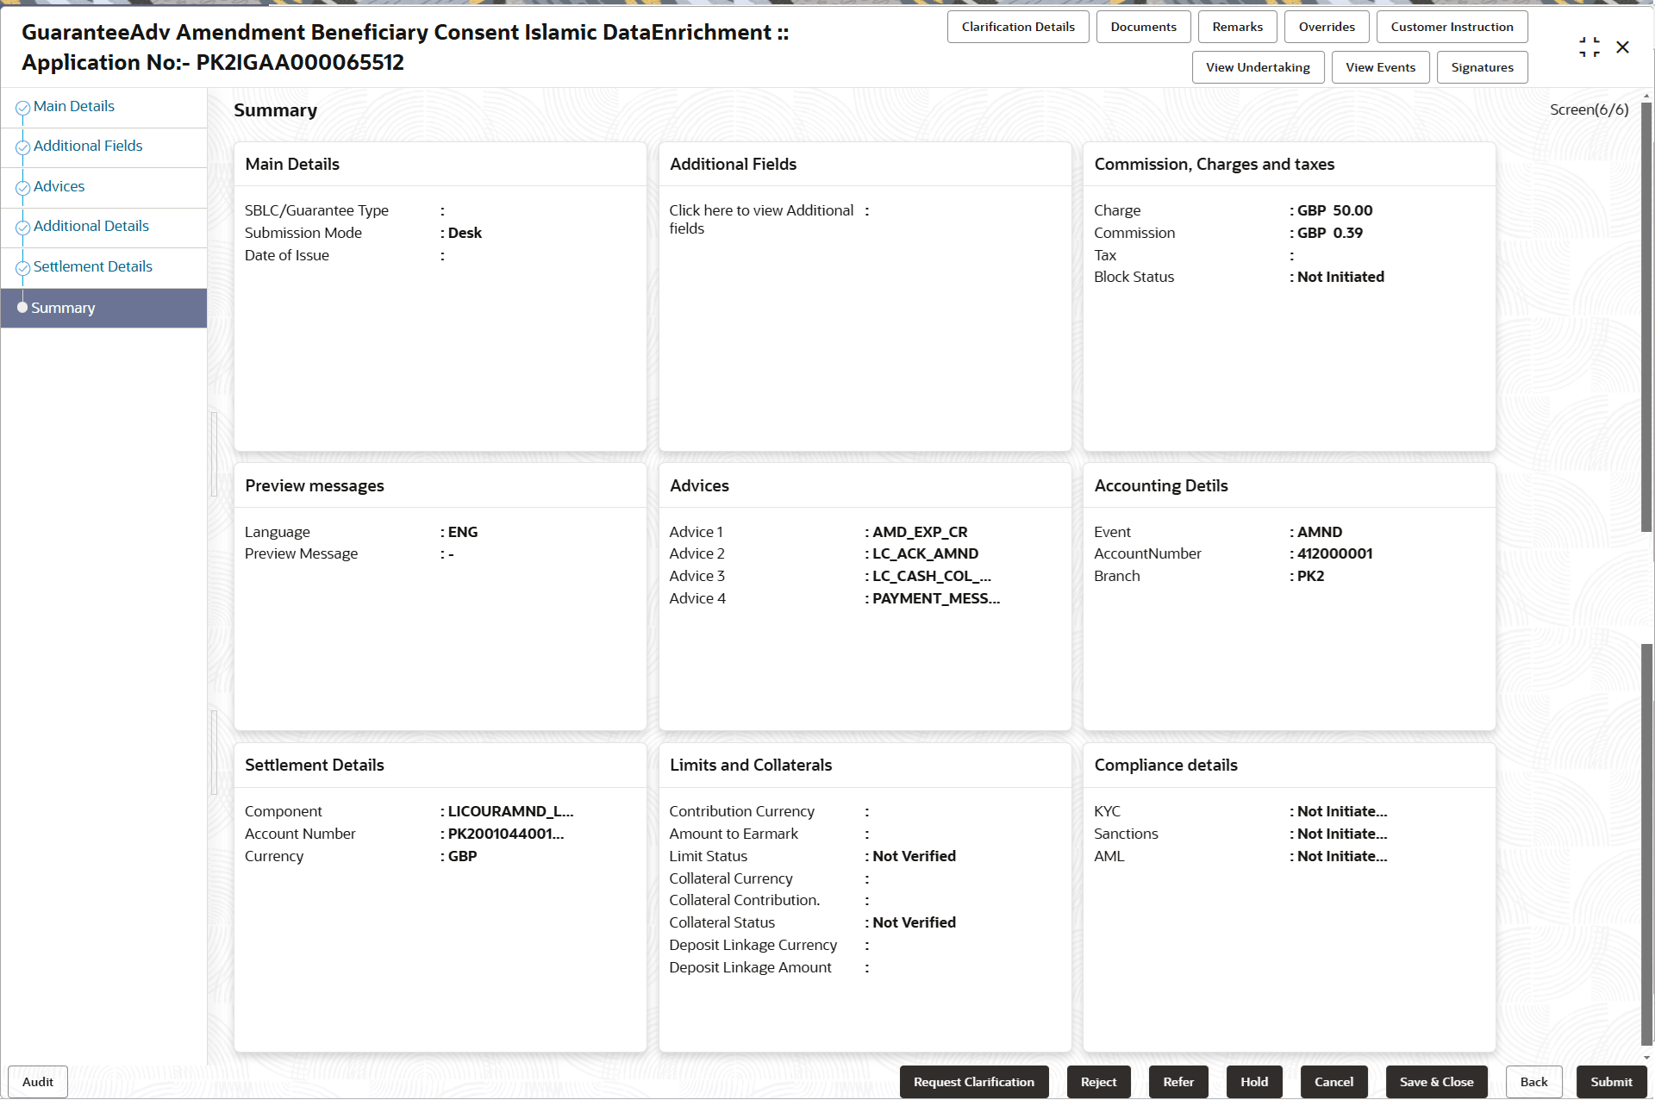Click the View Undertaking button
1655x1100 pixels.
pos(1257,67)
